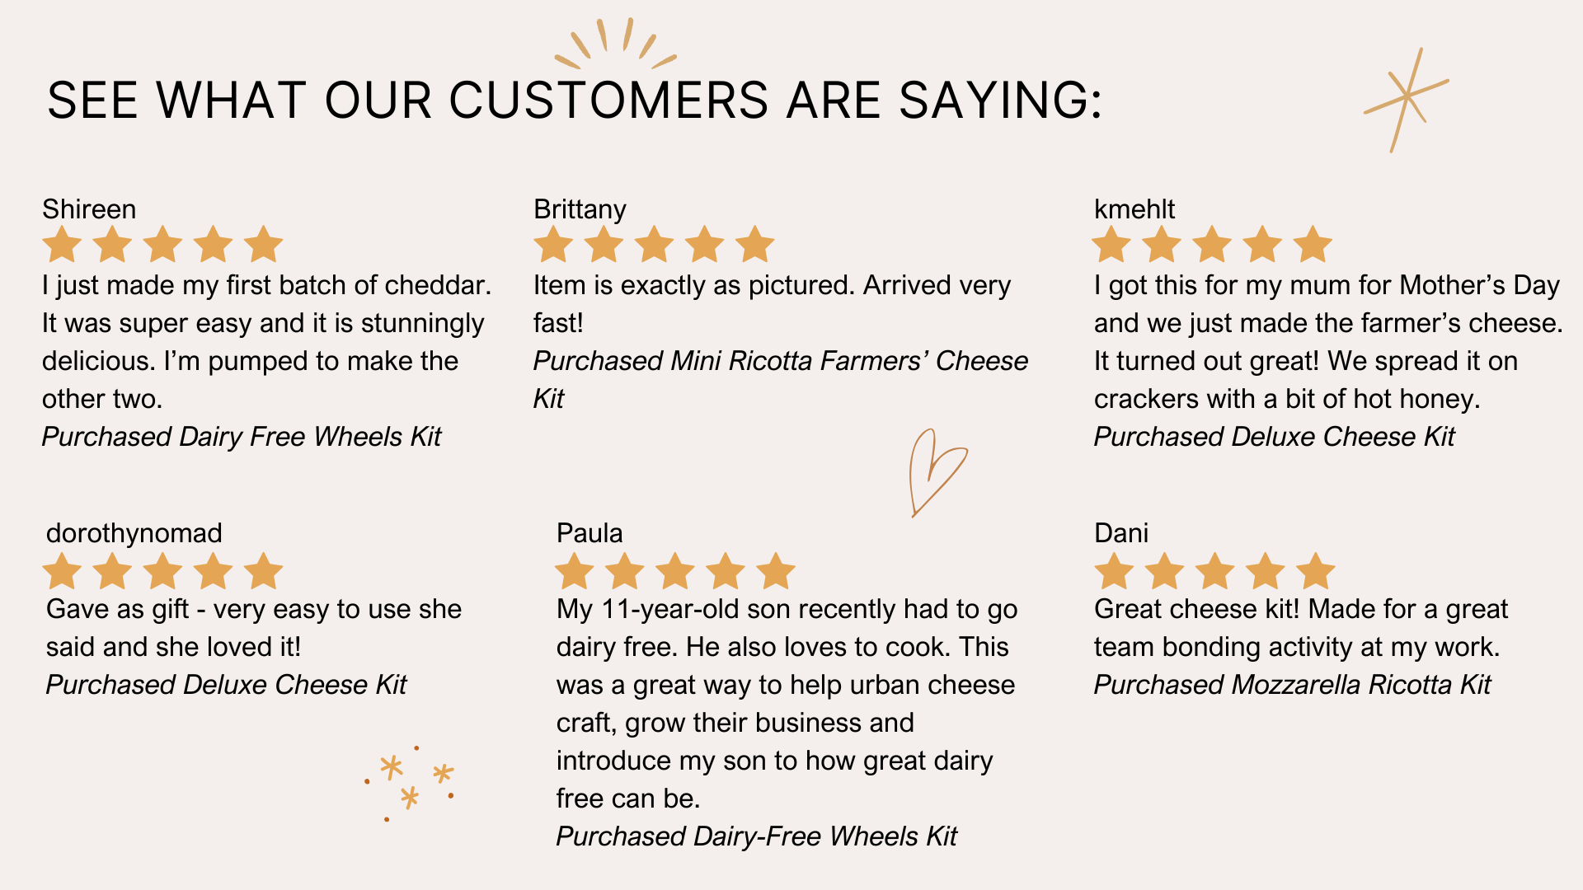Click the heart doodle icon
Screen dimensions: 1583x890
(x=938, y=473)
